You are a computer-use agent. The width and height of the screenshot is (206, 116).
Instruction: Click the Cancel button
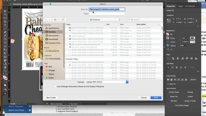[x=144, y=98]
